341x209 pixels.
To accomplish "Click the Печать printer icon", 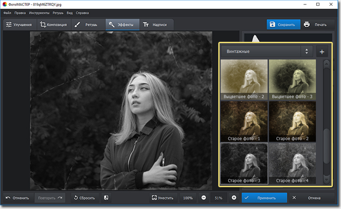I will (x=307, y=25).
